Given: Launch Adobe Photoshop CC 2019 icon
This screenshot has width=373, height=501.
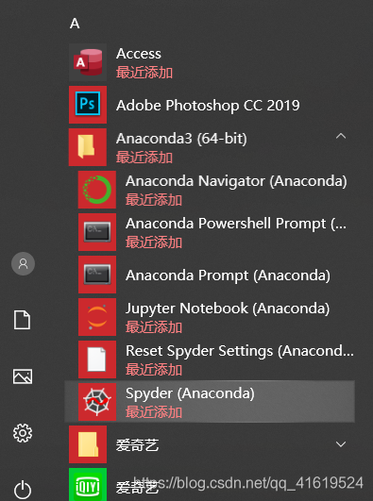Looking at the screenshot, I should point(88,105).
